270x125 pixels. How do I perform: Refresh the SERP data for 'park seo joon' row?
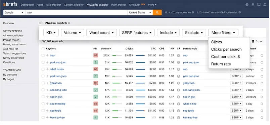262,62
